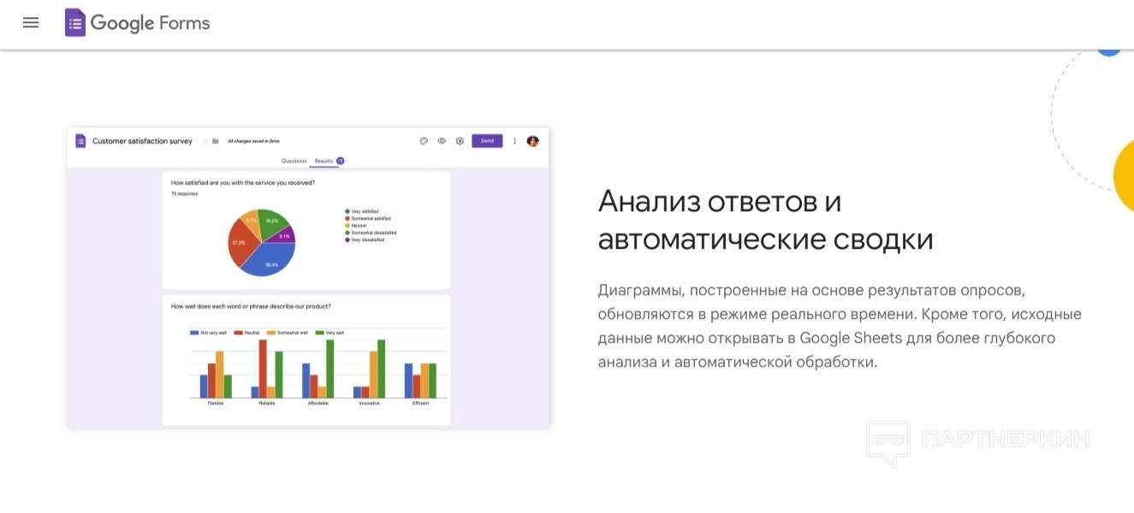The height and width of the screenshot is (513, 1134).
Task: Click the purple form icon beside survey title
Action: [80, 141]
